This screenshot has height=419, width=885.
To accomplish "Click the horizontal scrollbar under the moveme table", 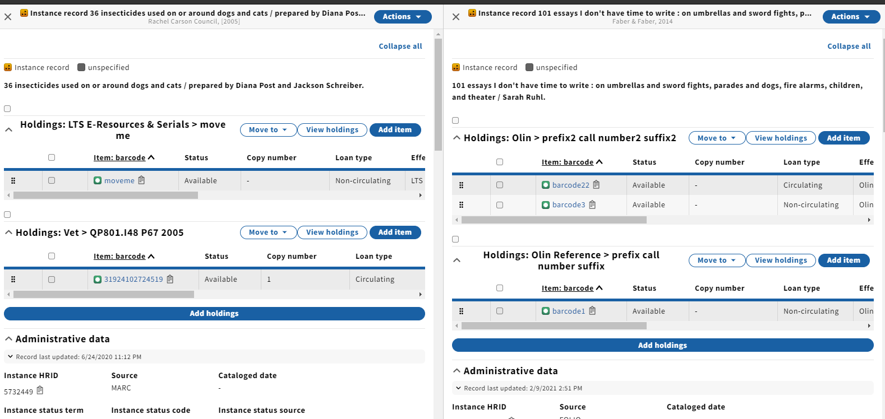I will [105, 195].
